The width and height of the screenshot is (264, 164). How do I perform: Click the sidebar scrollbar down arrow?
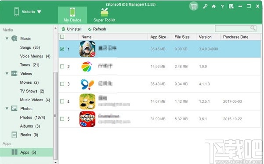pyautogui.click(x=55, y=162)
